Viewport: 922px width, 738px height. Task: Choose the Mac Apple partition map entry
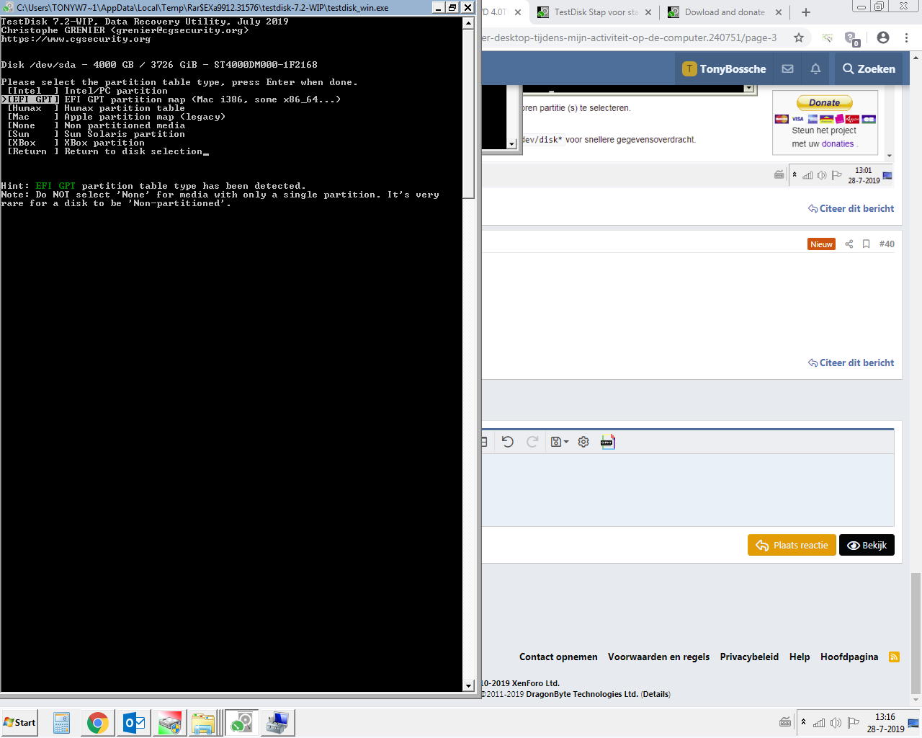[x=116, y=117]
